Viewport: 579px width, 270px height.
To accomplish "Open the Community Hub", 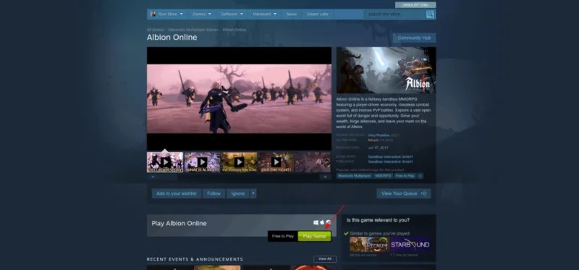I will (x=414, y=38).
